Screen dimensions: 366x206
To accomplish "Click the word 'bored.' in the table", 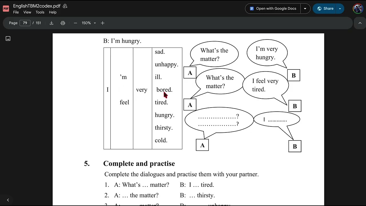I will coord(164,90).
